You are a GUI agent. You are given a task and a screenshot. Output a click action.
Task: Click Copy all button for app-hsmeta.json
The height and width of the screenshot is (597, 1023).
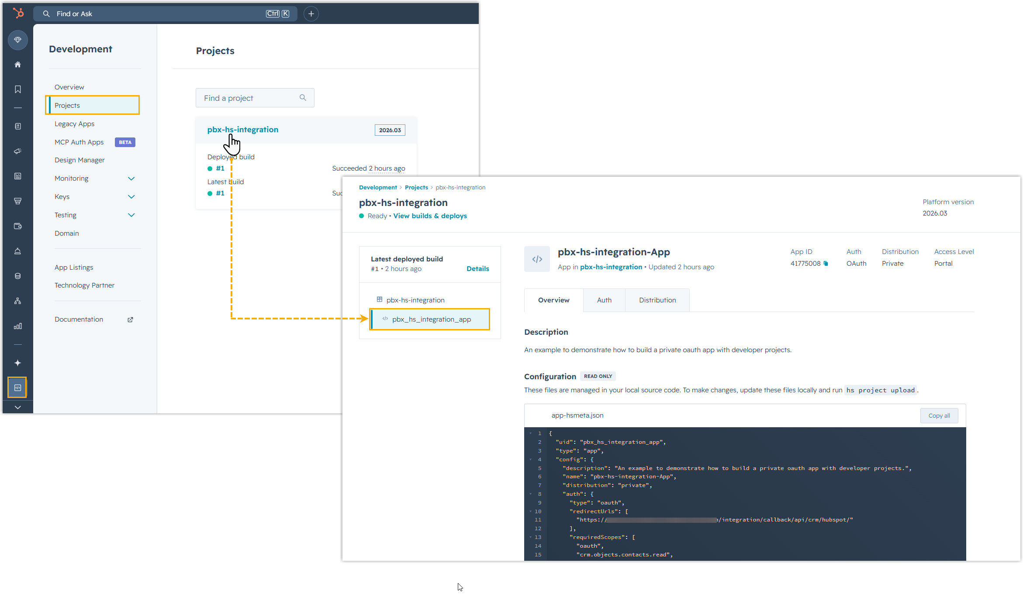(x=939, y=416)
